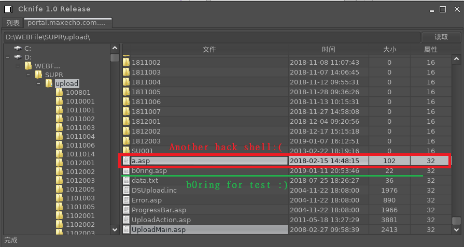Click folder icon next to 1010001 in tree
Image resolution: width=464 pixels, height=247 pixels.
[59, 101]
